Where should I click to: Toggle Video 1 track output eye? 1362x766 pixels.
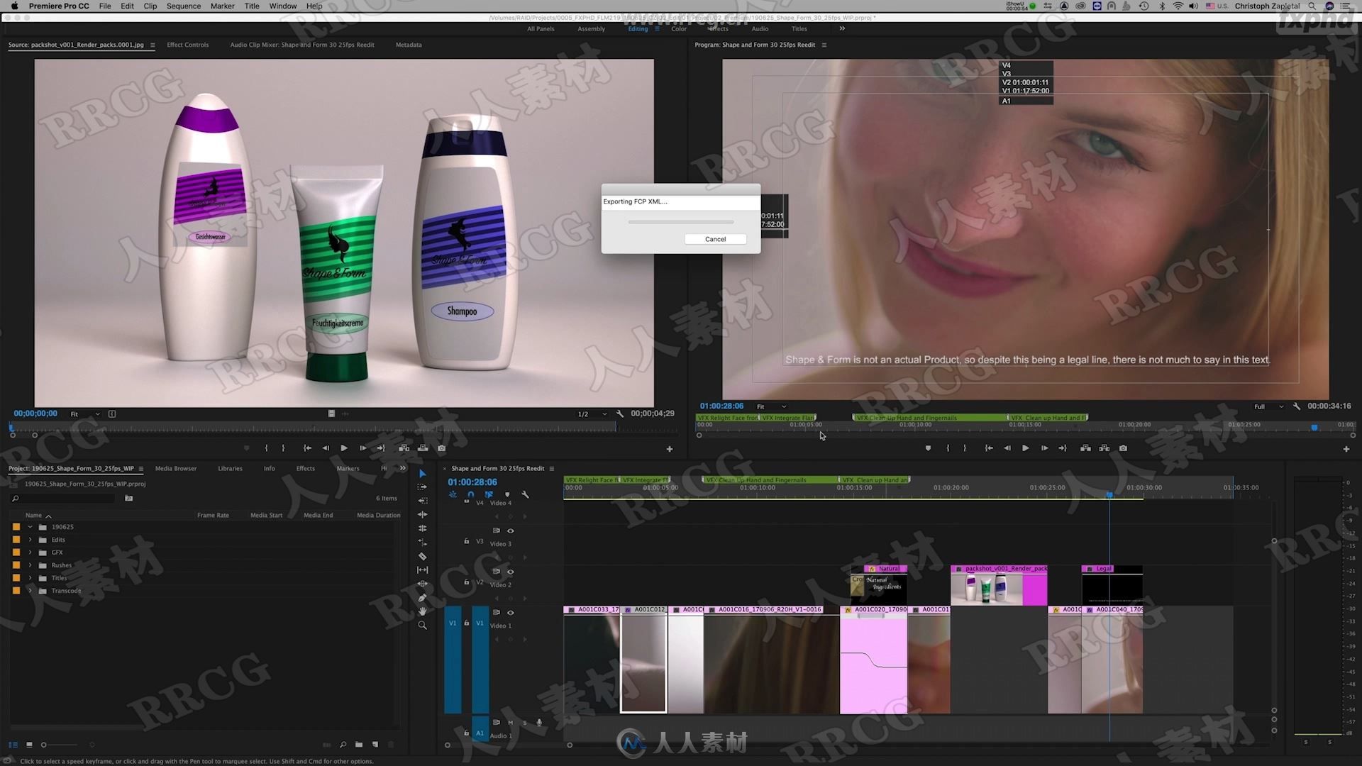(x=510, y=613)
